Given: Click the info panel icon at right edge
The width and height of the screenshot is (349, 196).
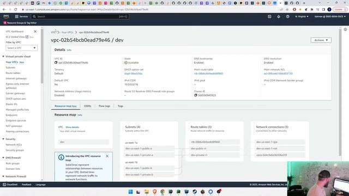Looking at the screenshot, I should 345,29.
